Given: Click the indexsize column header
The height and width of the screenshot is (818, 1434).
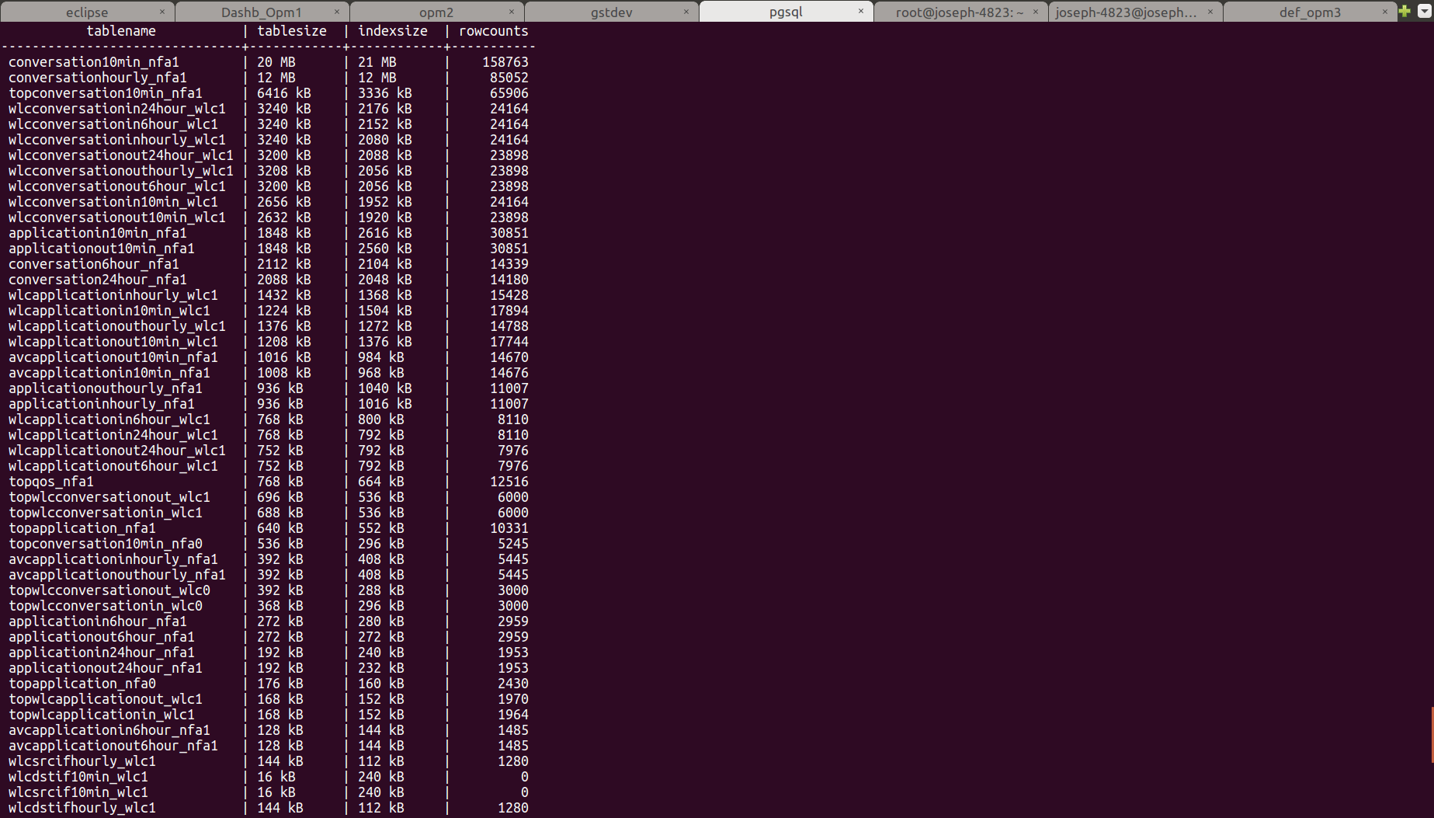Looking at the screenshot, I should (393, 31).
